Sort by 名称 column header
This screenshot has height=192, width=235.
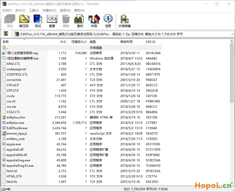24,42
